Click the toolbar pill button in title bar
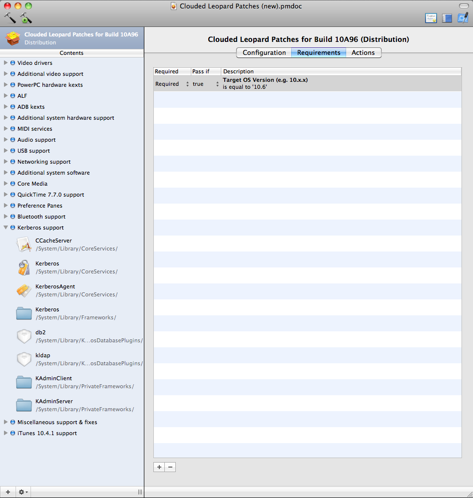 464,6
